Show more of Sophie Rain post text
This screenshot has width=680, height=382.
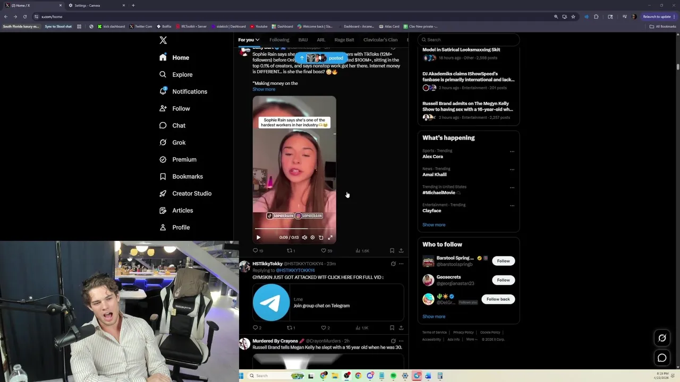[263, 89]
